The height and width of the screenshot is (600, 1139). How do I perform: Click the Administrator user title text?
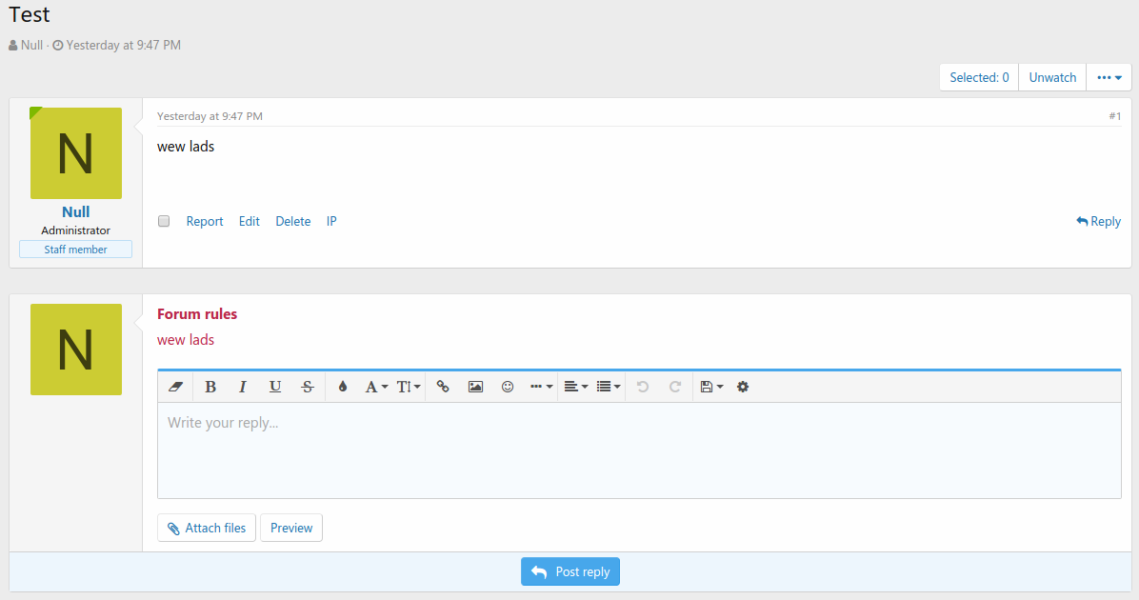pos(75,230)
